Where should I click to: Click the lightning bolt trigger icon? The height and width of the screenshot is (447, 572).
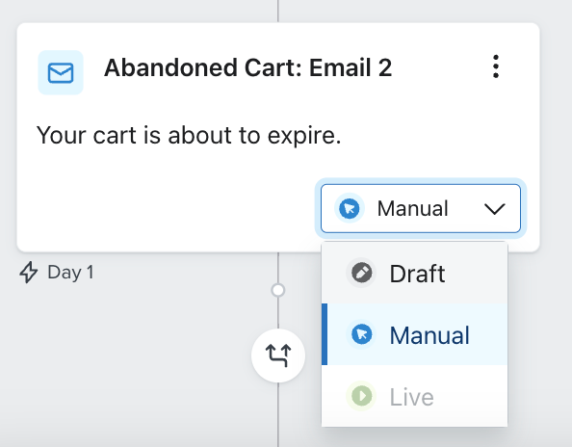pos(29,273)
